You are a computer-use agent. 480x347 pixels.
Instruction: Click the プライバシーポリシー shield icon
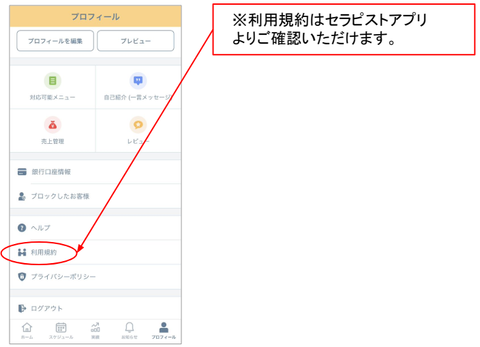[x=22, y=277]
